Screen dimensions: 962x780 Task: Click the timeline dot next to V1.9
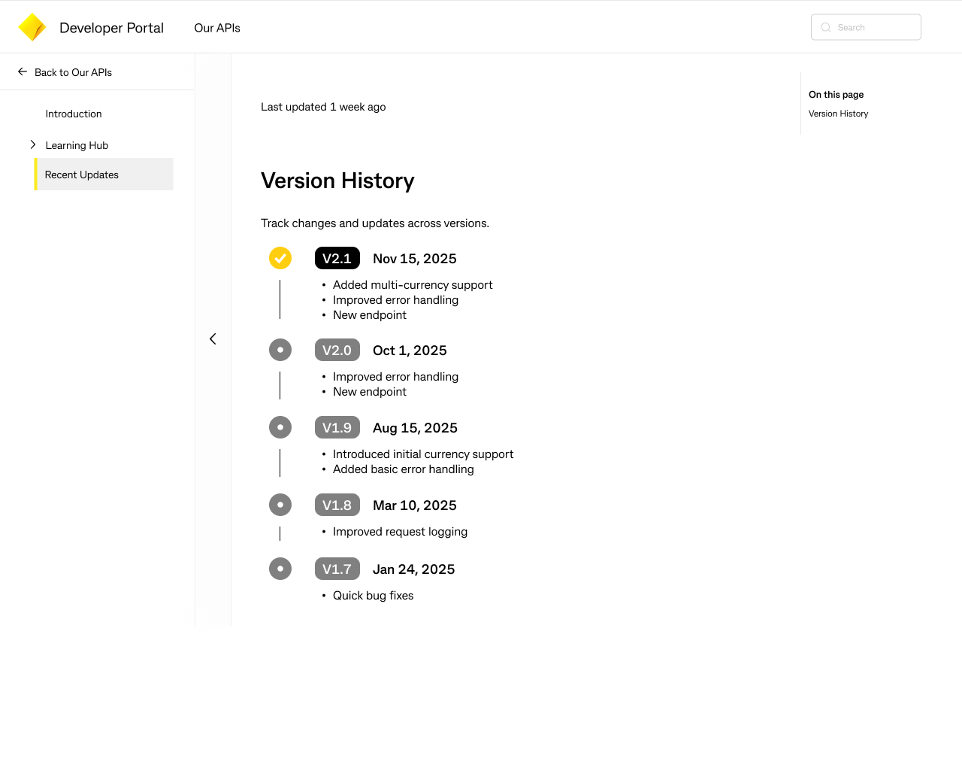[280, 427]
